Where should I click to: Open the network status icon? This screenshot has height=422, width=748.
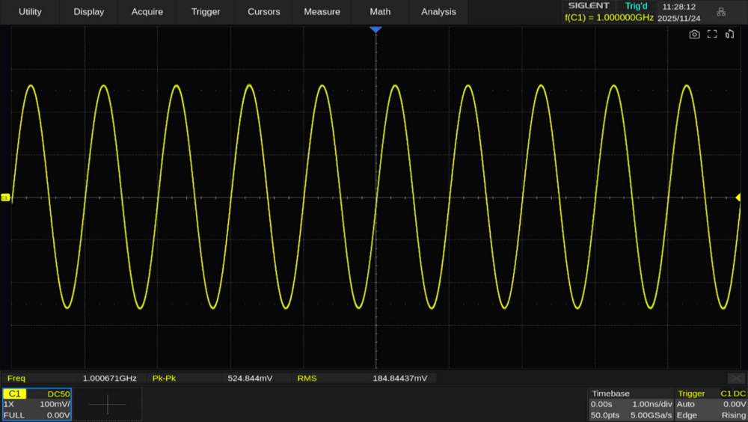(721, 12)
